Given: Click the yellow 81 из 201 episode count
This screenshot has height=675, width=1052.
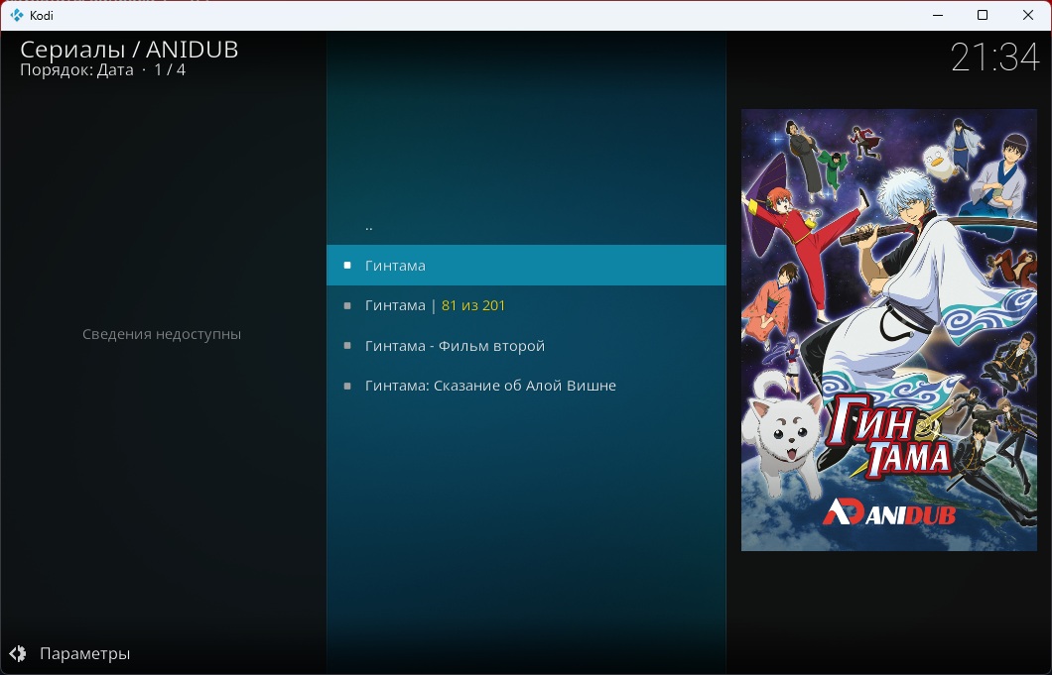Looking at the screenshot, I should [473, 305].
